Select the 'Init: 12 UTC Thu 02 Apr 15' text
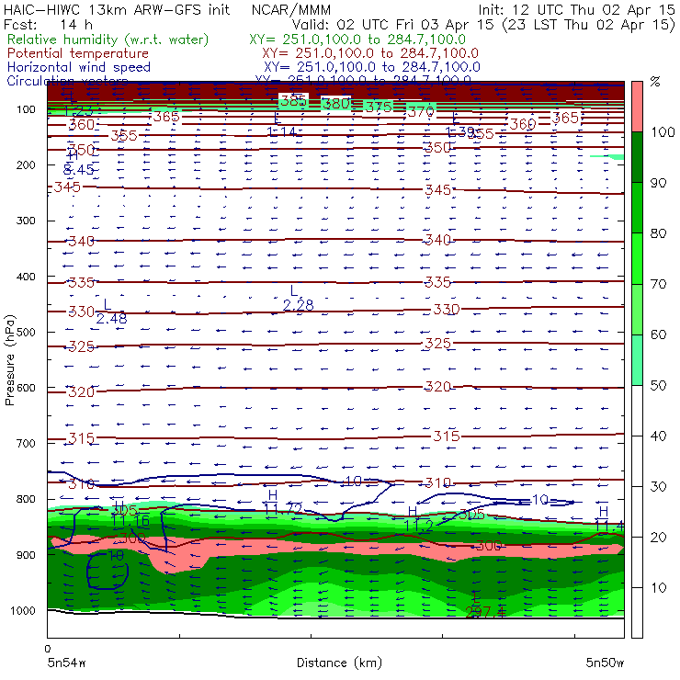This screenshot has height=680, width=680. coord(576,9)
